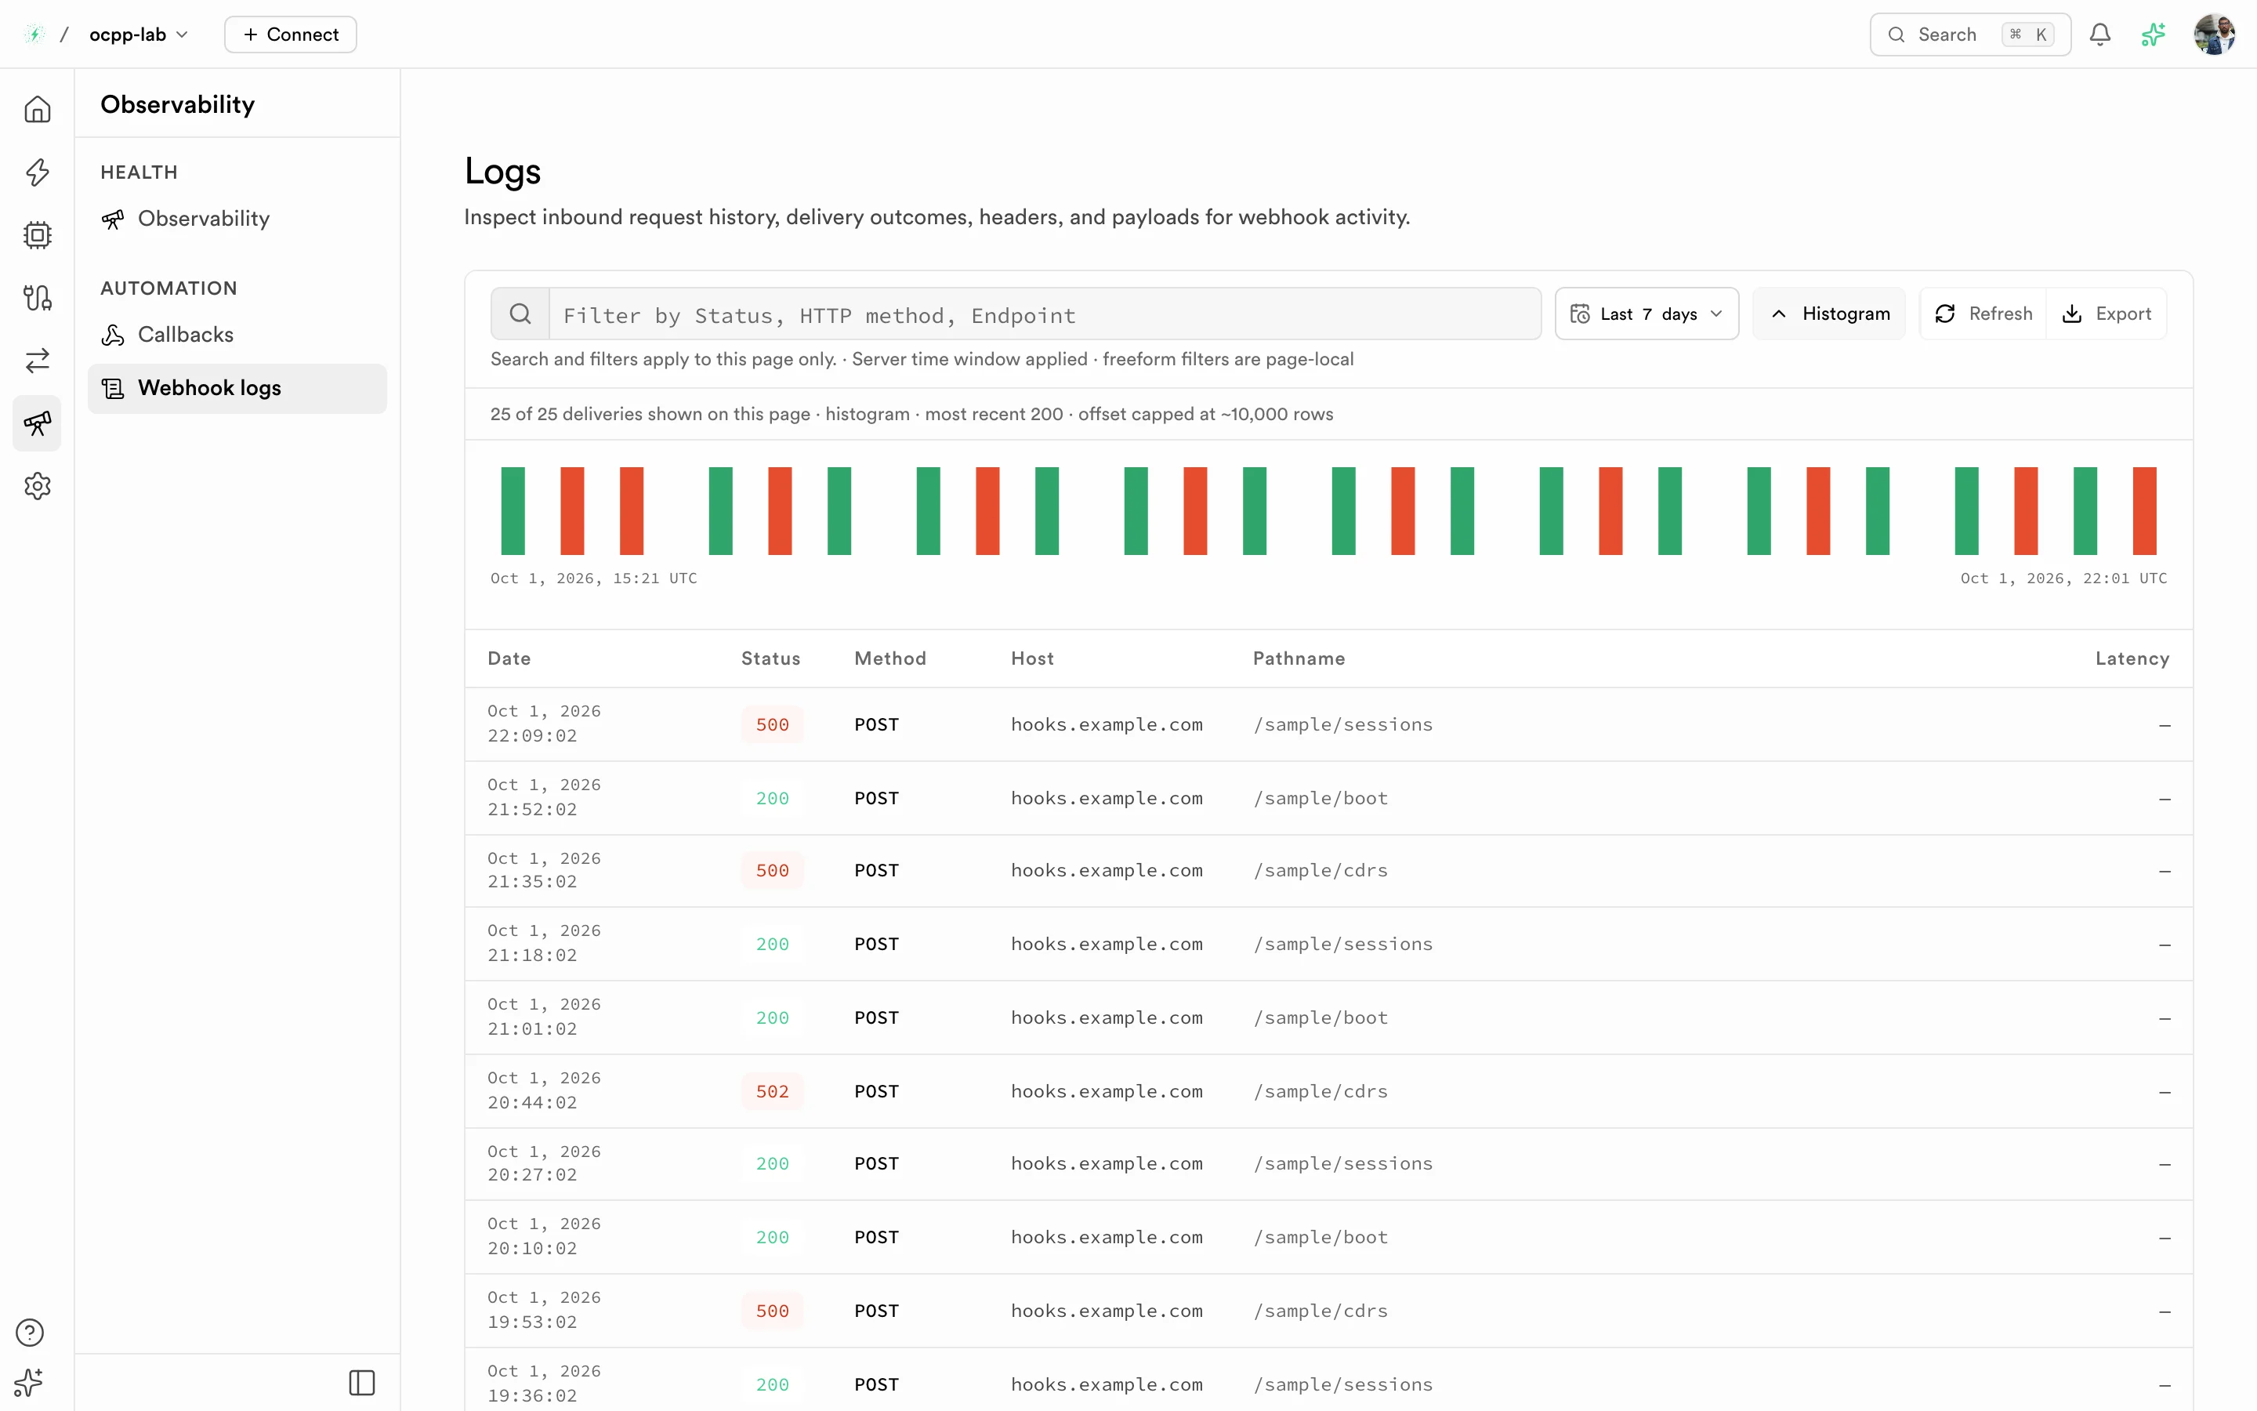2257x1411 pixels.
Task: Select the telescope observability rail icon
Action: point(38,423)
